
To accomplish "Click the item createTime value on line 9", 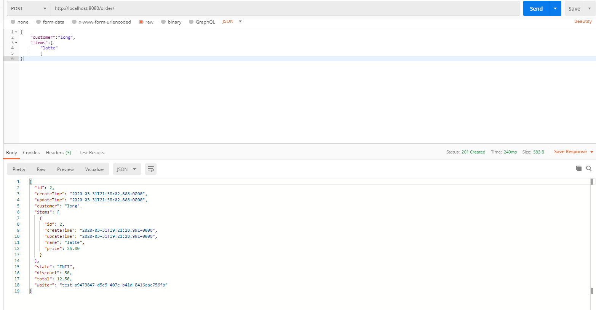I will (117, 230).
